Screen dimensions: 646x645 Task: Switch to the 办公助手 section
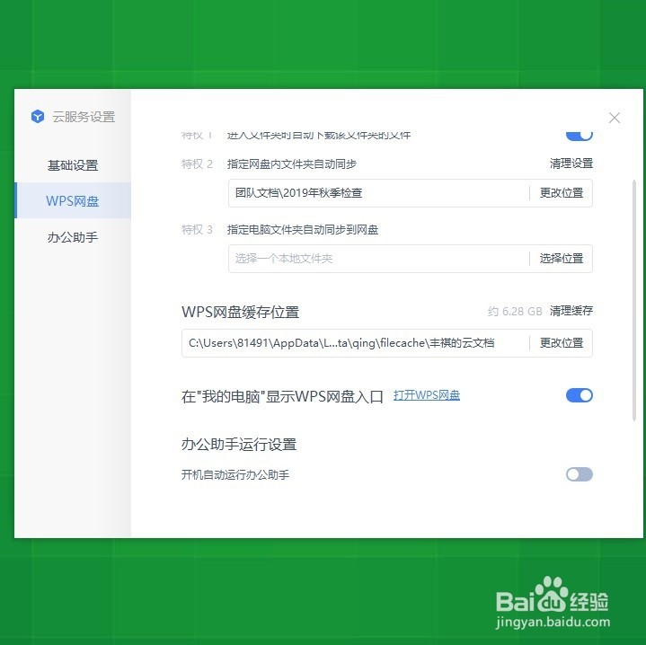point(73,237)
